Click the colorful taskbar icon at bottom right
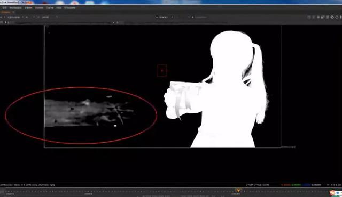Screen dimensions: 342x197 pos(332,193)
